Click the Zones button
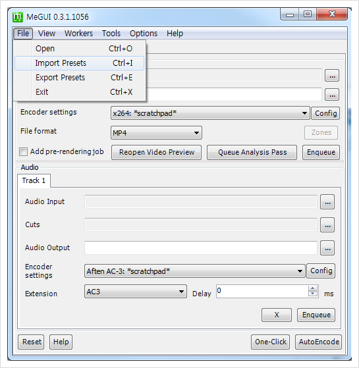The image size is (359, 368). [321, 132]
